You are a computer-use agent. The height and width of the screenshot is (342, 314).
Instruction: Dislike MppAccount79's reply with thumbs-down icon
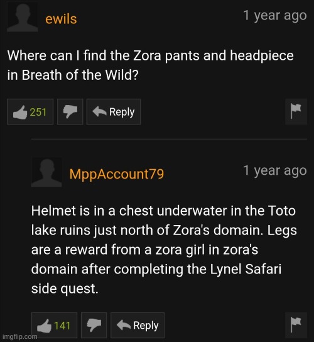coord(94,325)
